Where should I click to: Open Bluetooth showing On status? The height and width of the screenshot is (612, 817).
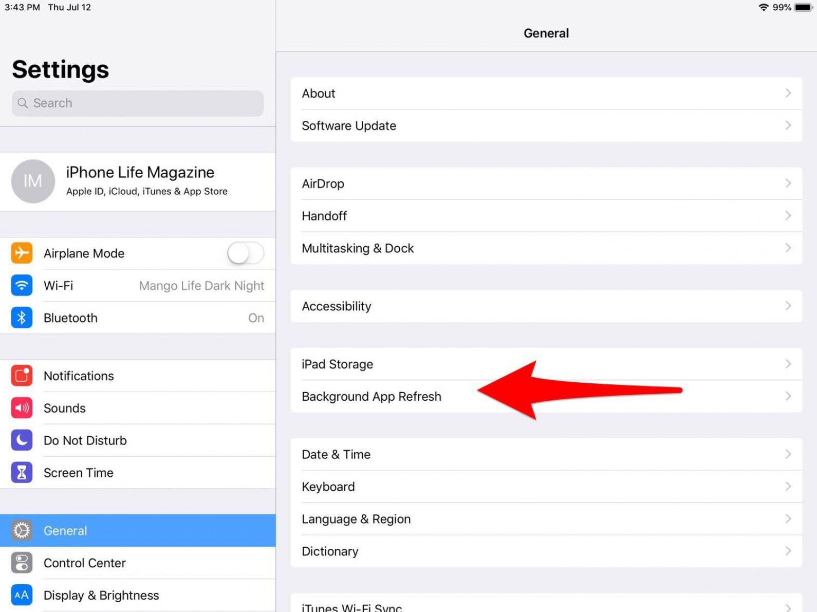[138, 318]
